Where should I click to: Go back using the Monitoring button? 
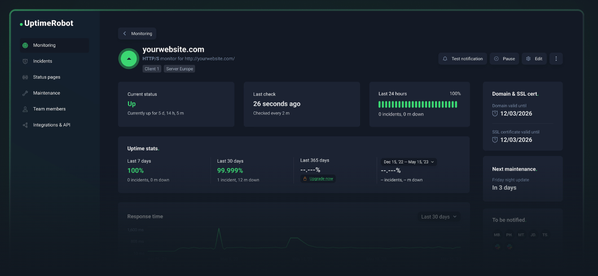137,33
